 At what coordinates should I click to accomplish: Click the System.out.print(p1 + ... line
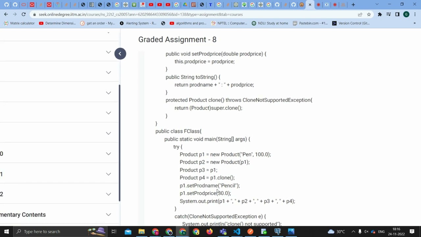(237, 201)
